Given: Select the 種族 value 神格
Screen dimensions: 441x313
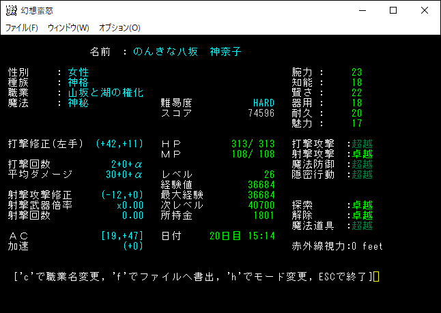Looking at the screenshot, I should 79,83.
